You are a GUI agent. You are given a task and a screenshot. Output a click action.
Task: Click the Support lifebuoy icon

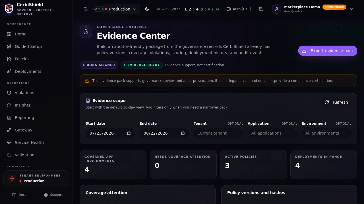46,195
